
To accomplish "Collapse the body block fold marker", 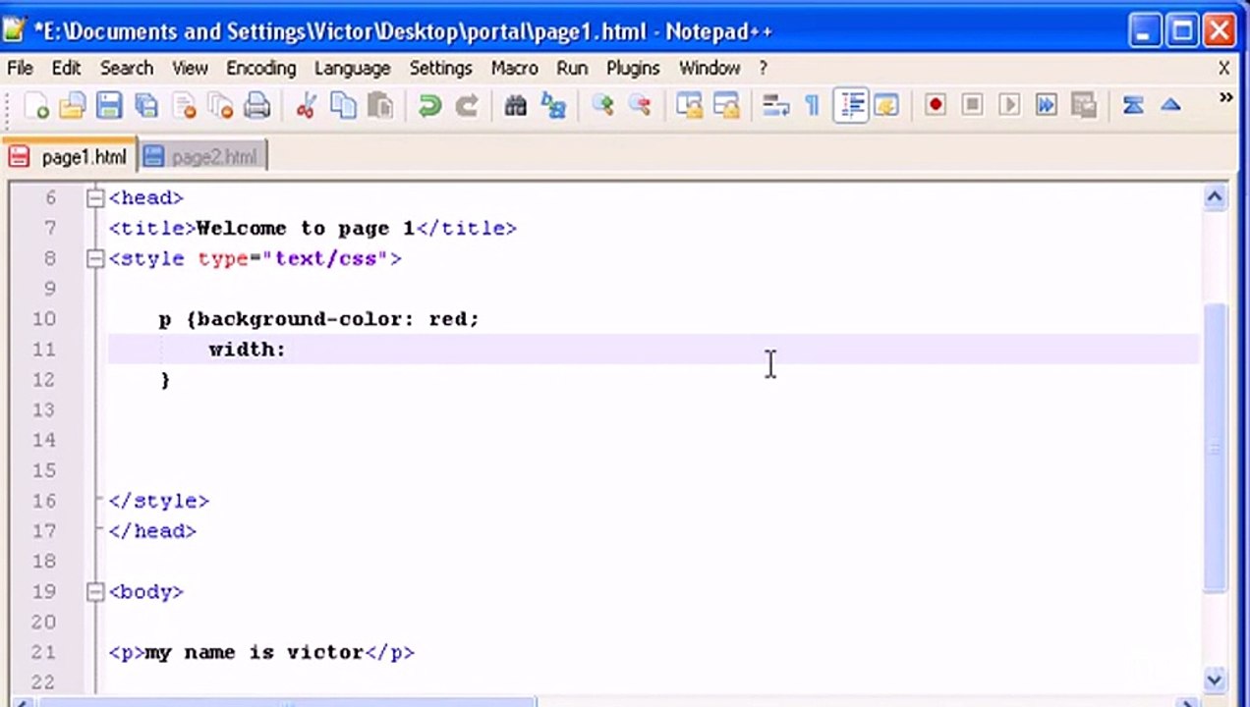I will (94, 592).
